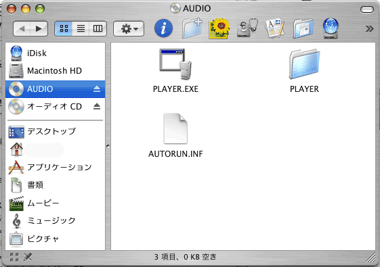Viewport: 380px width, 267px height.
Task: Launch Disk Utility from the toolbar
Action: pos(247,28)
